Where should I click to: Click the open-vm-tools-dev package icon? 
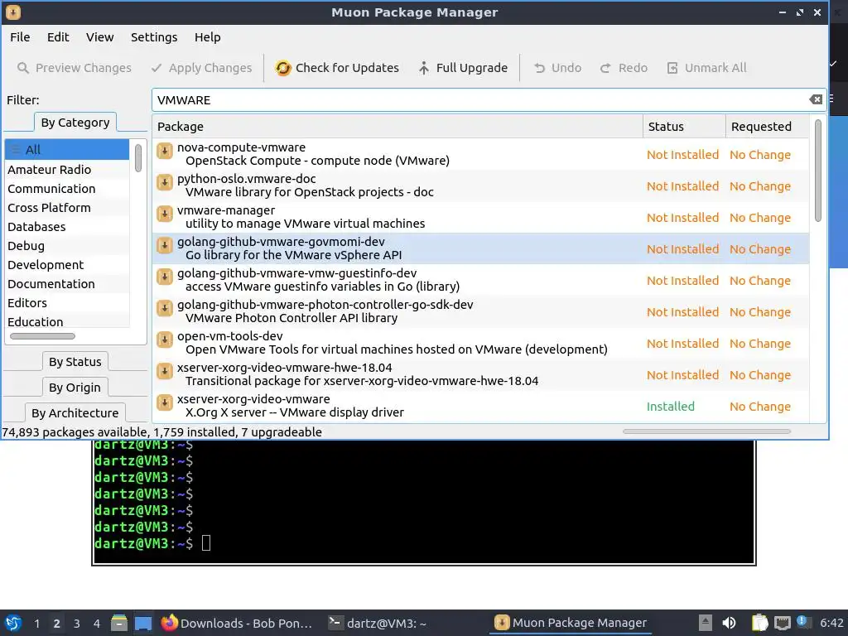coord(165,340)
